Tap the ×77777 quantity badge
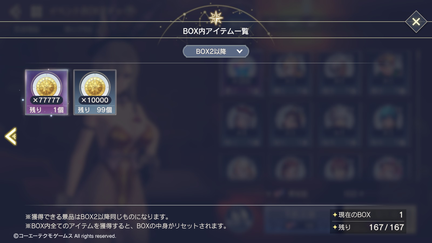The image size is (432, 243). 46,100
